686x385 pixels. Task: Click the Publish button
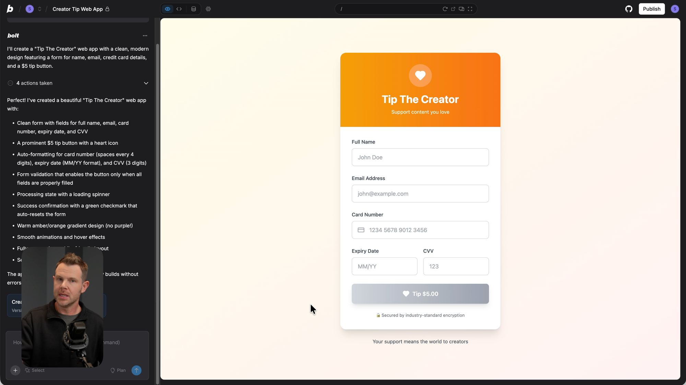pos(651,9)
